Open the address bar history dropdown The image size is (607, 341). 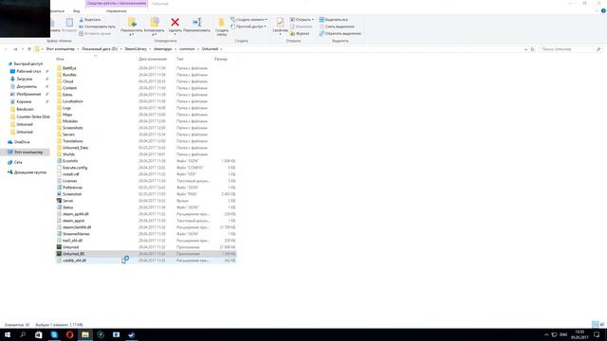(x=525, y=49)
